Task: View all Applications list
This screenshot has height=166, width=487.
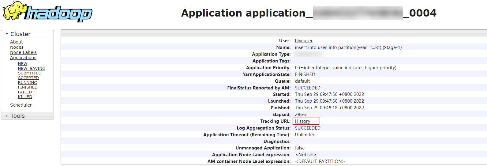Action: (x=23, y=58)
